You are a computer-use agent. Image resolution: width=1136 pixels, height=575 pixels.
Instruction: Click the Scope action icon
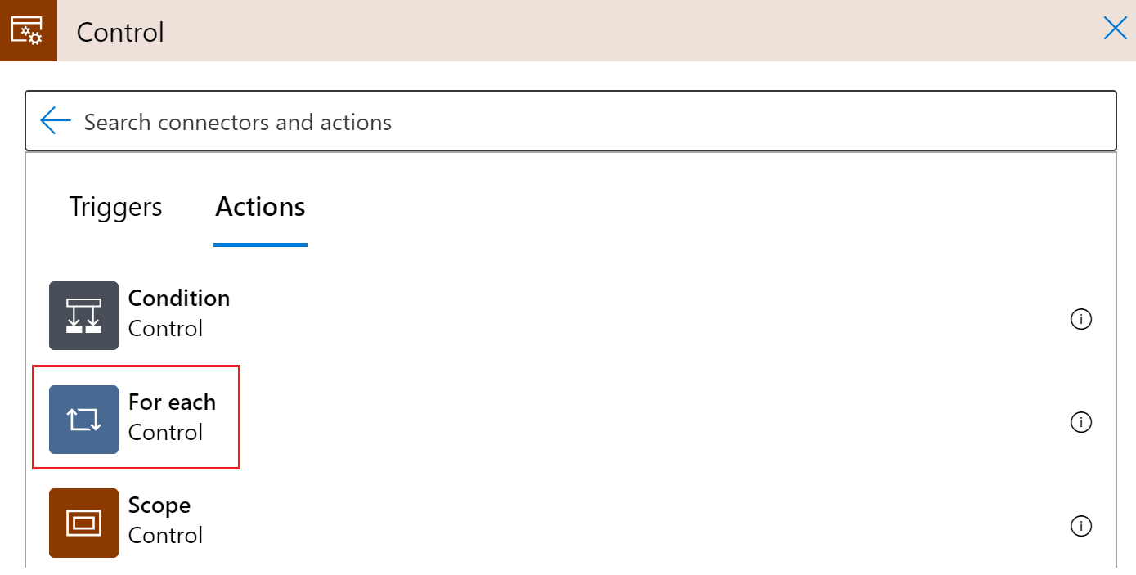click(x=83, y=523)
